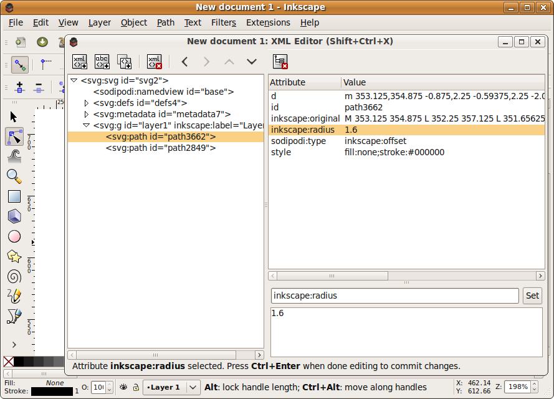Viewport: 554px width, 399px height.
Task: Click the Set button
Action: click(x=532, y=296)
